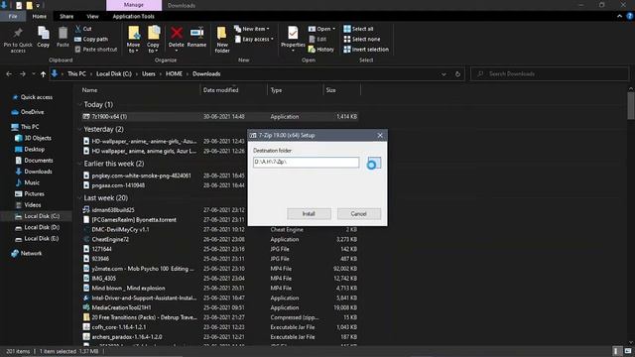Click the Search Downloads box
635x357 pixels.
[x=550, y=74]
